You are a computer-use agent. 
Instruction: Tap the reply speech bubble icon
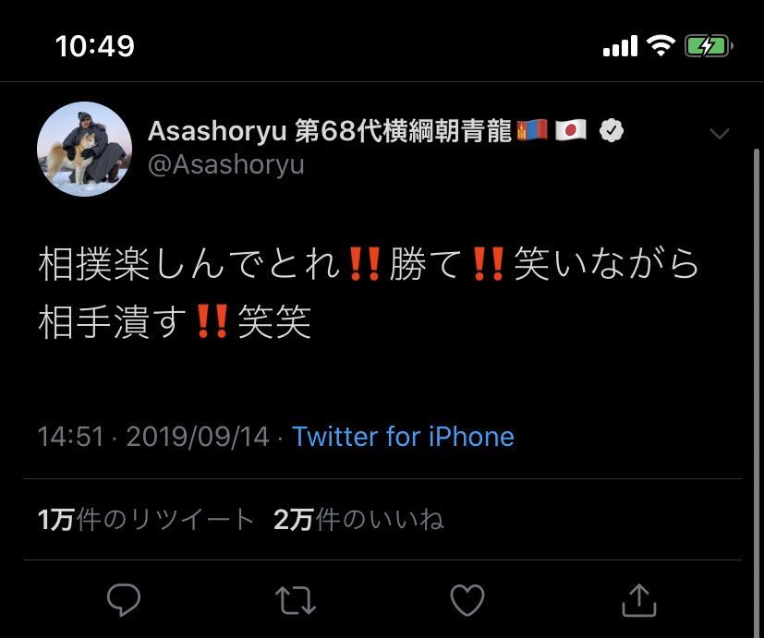tap(124, 599)
